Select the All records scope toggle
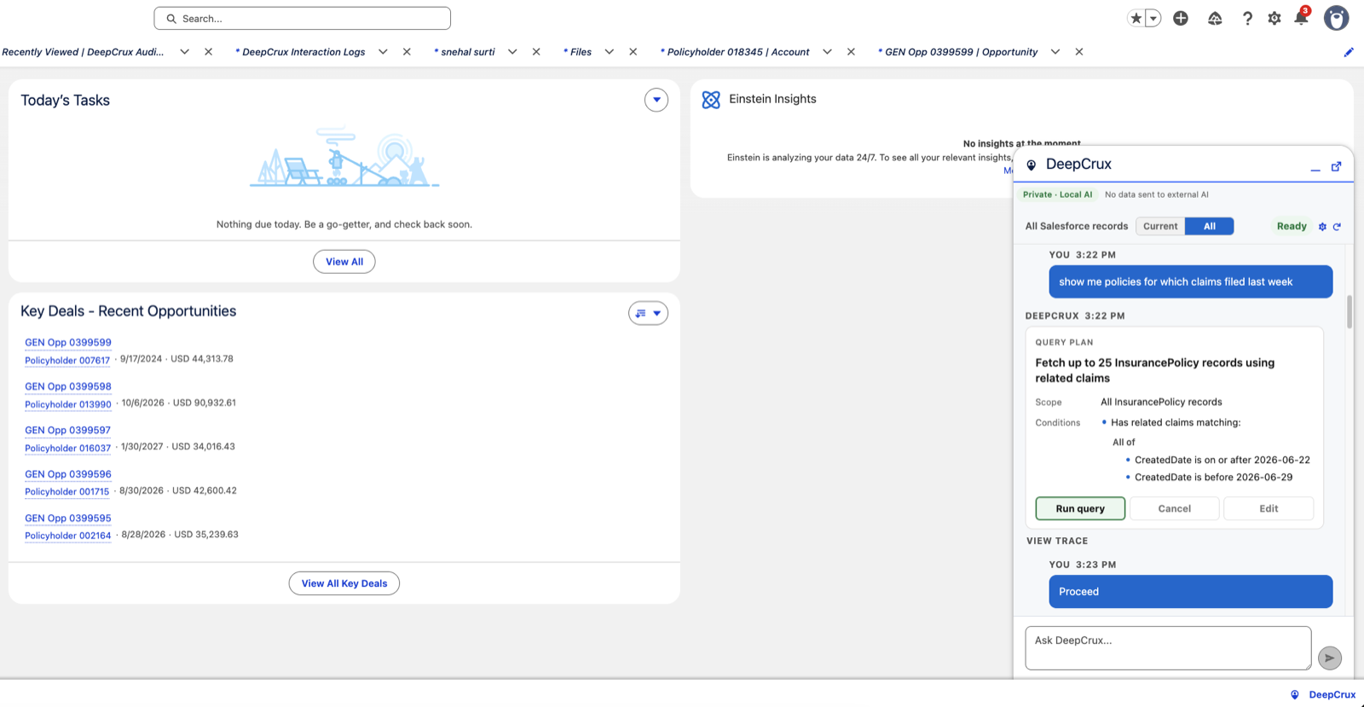The width and height of the screenshot is (1364, 707). point(1209,226)
